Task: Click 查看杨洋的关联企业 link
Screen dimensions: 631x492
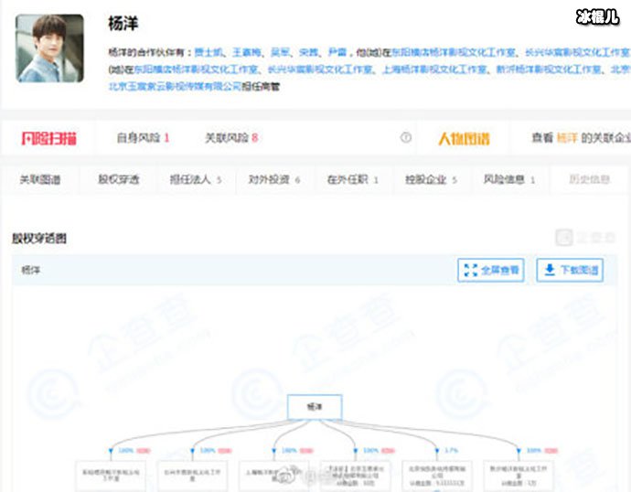Action: tap(581, 138)
